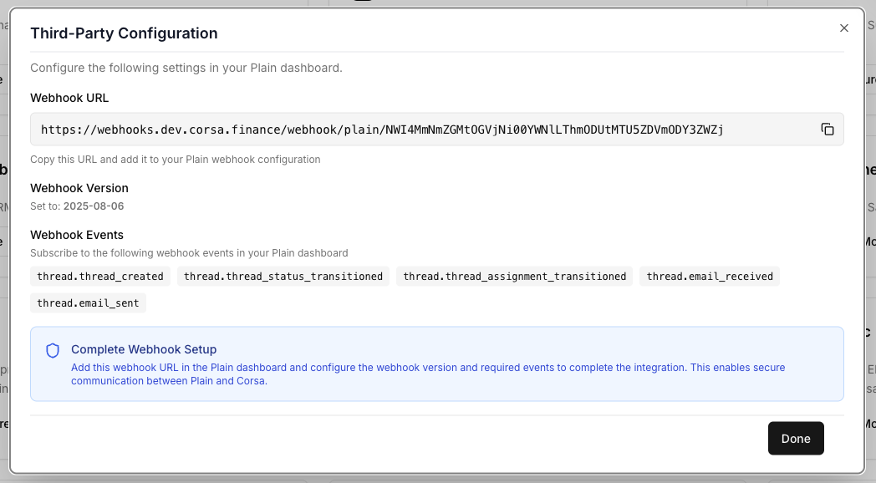Close the Third-Party Configuration dialog

pyautogui.click(x=844, y=28)
